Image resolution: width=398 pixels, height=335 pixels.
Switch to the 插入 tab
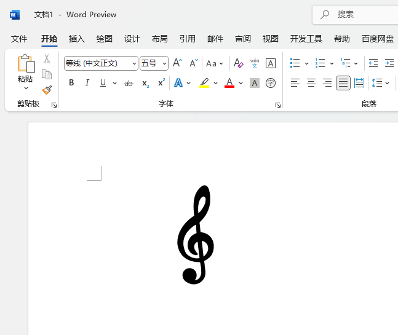pyautogui.click(x=77, y=39)
